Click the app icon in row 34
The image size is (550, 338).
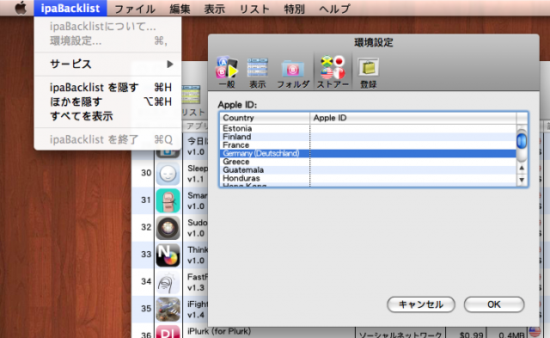click(168, 282)
